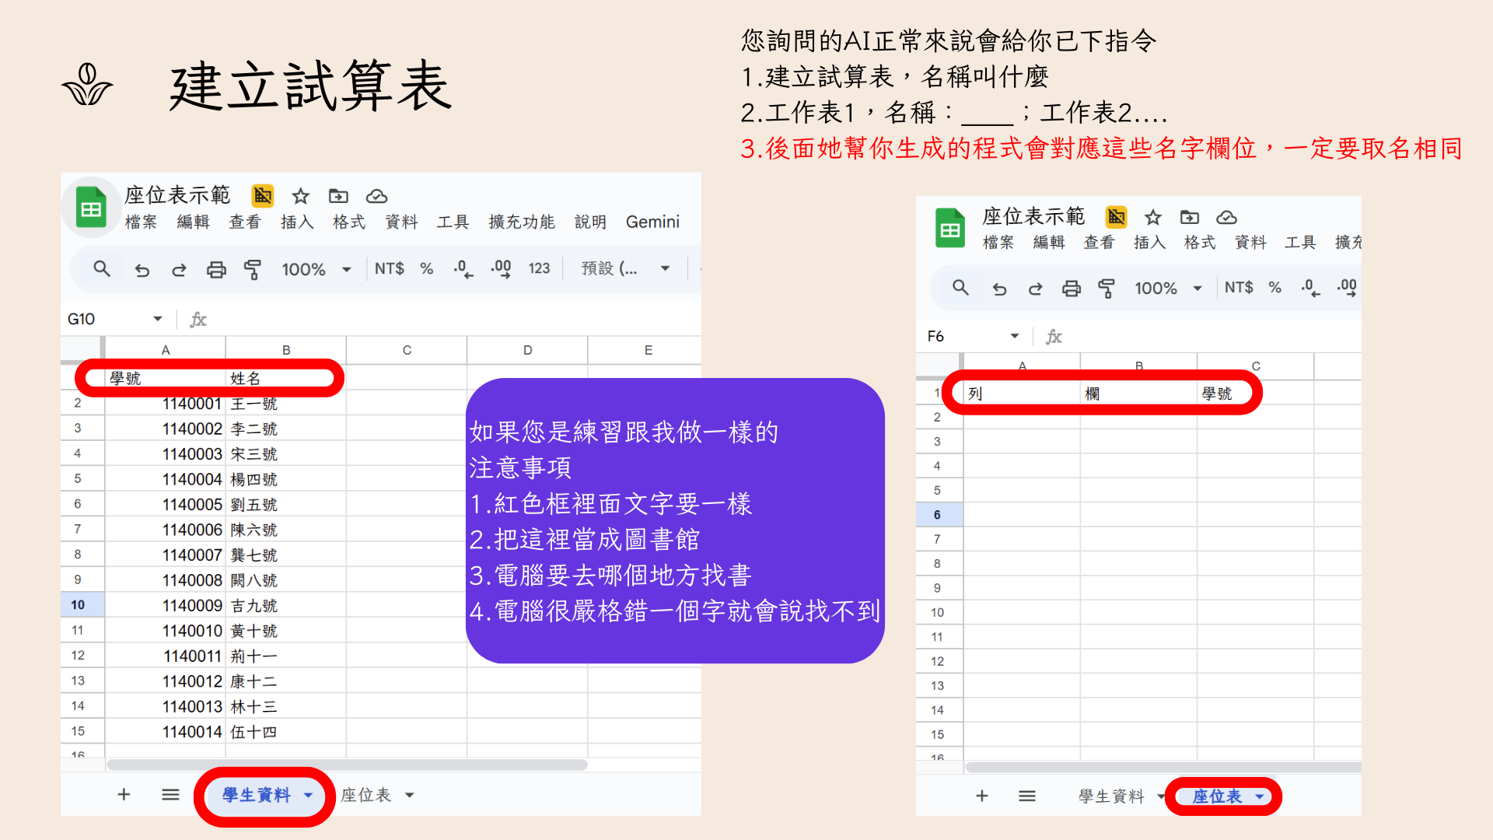Select row 6 header in right window
Screen dimensions: 1493x840
click(x=939, y=515)
